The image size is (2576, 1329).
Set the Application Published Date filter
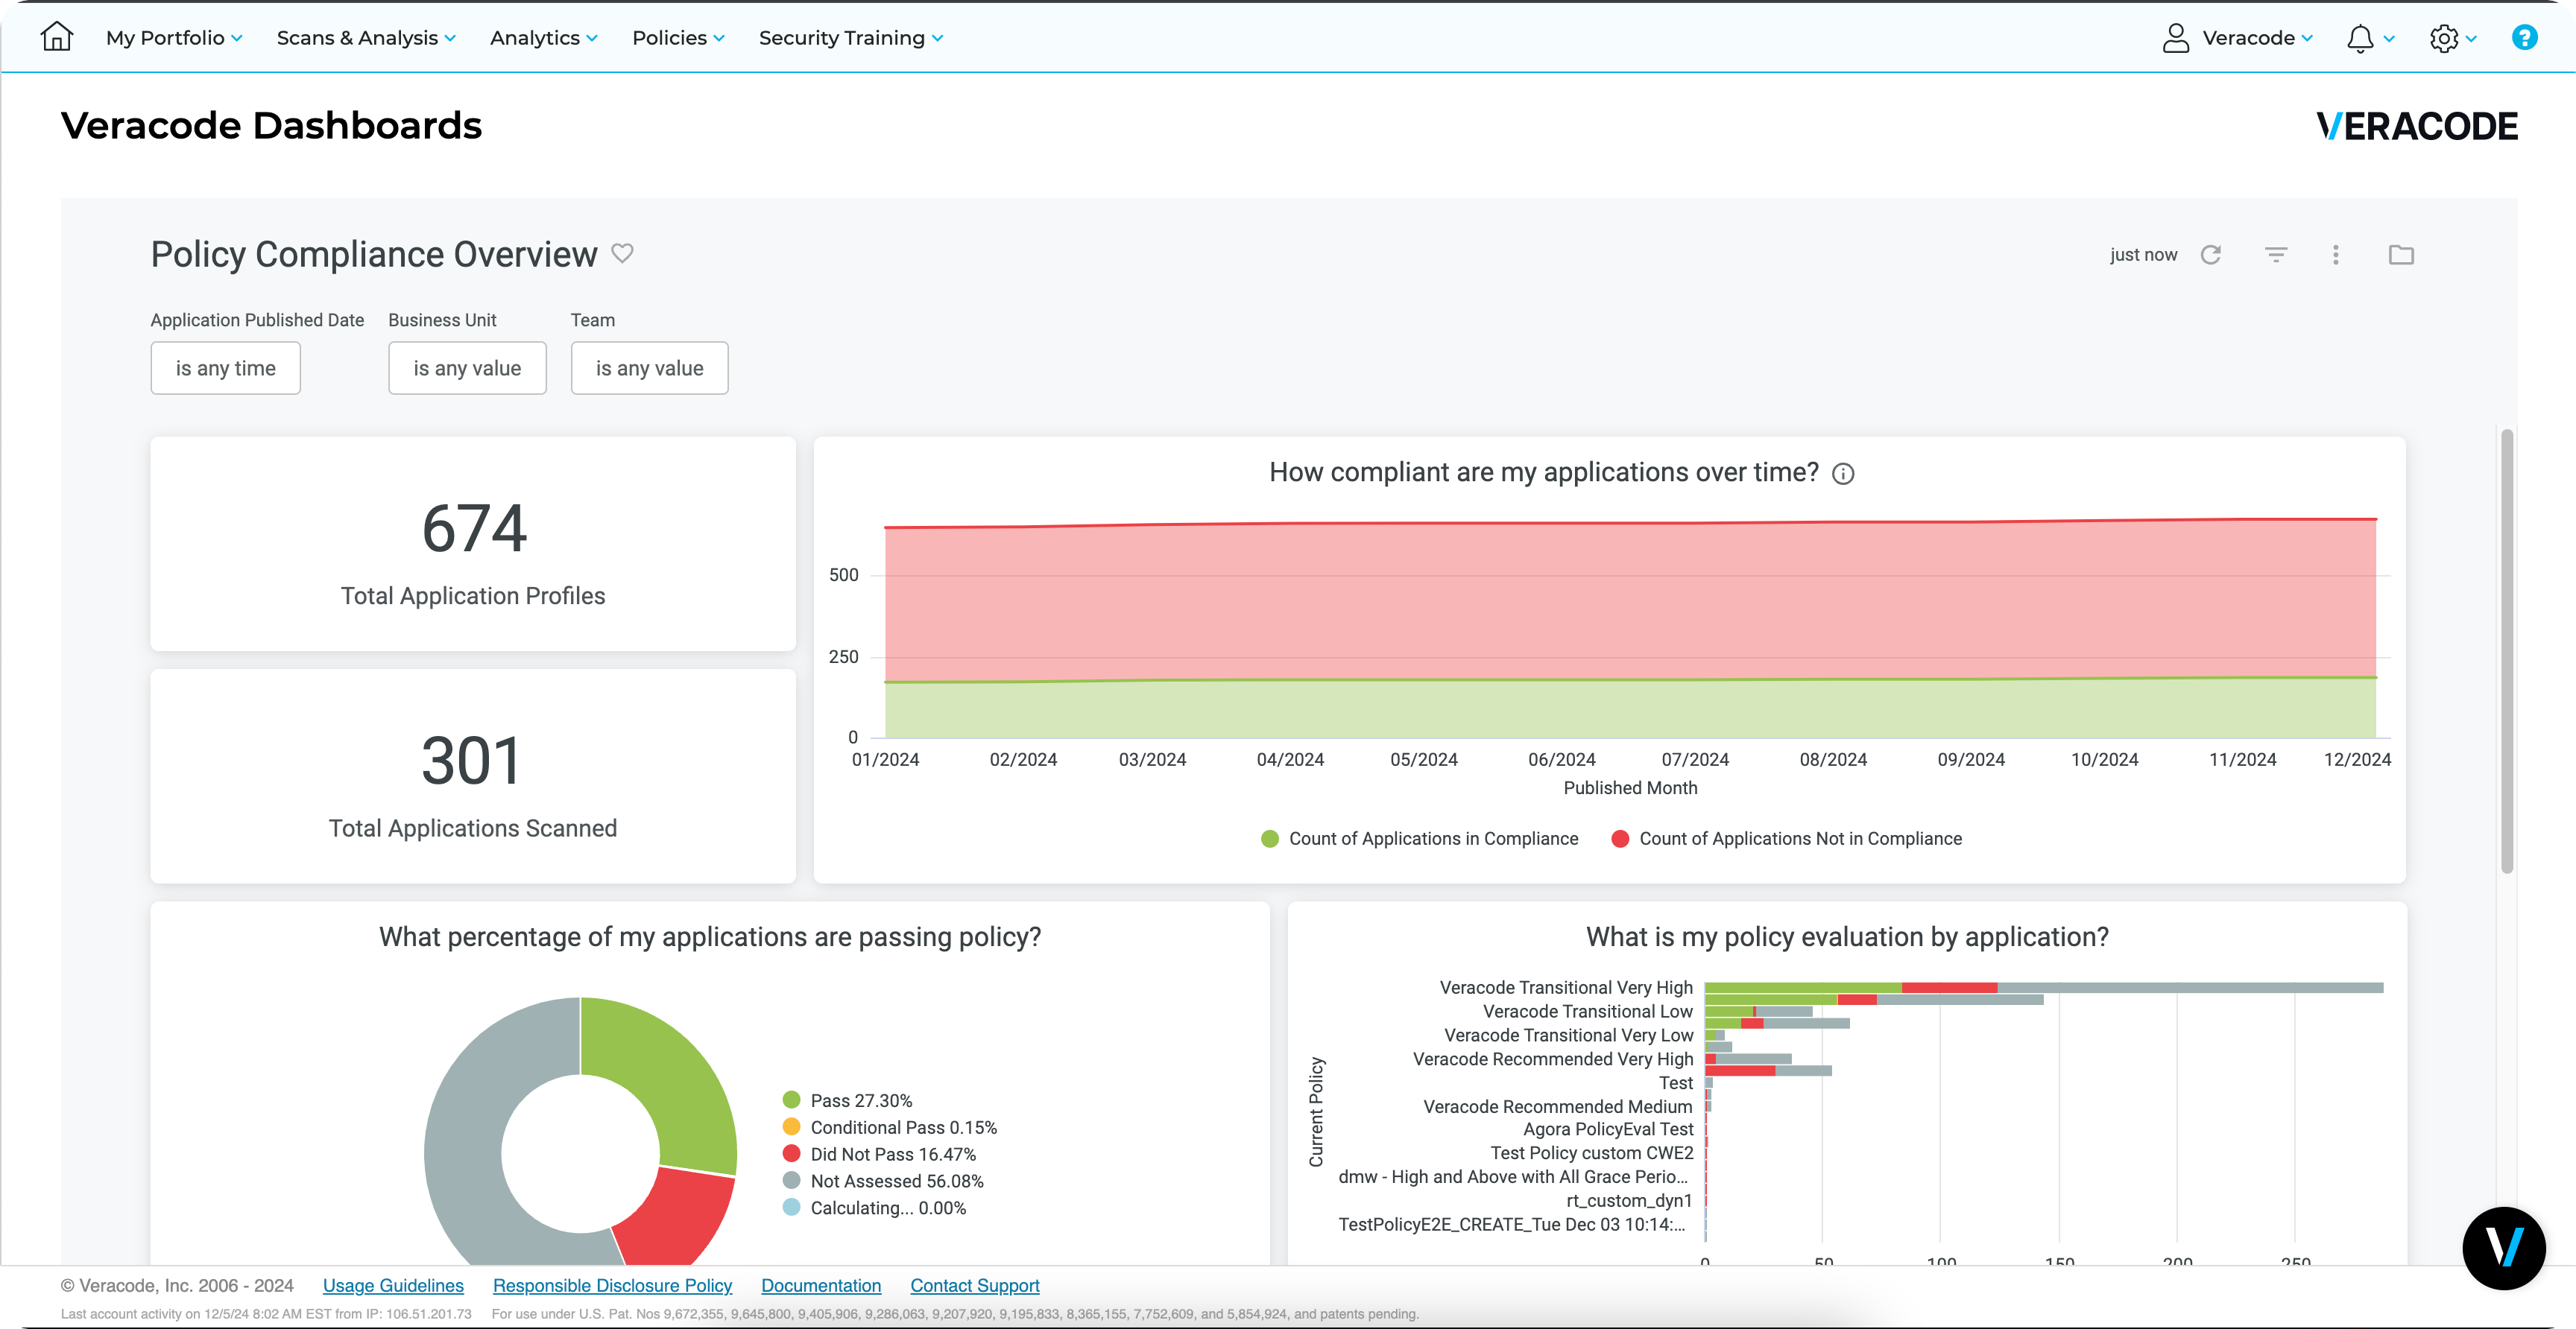pos(225,369)
